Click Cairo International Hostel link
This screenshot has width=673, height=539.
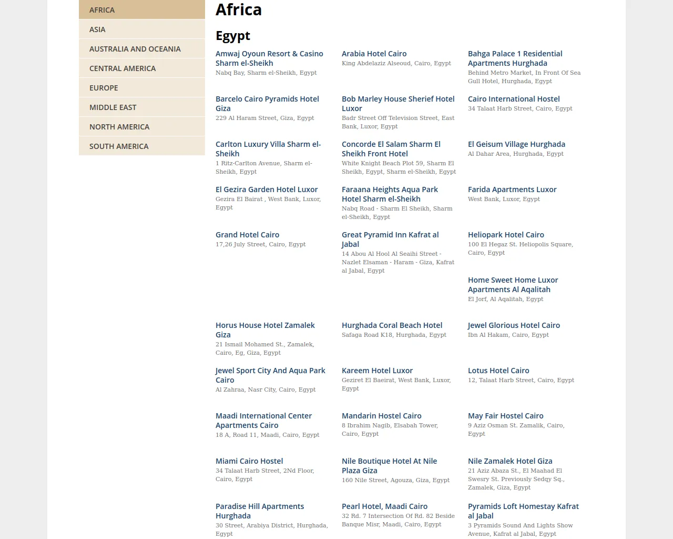tap(514, 99)
